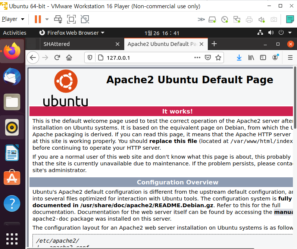This screenshot has height=249, width=297.
Task: Save page to Pocket
Action: [x=208, y=57]
